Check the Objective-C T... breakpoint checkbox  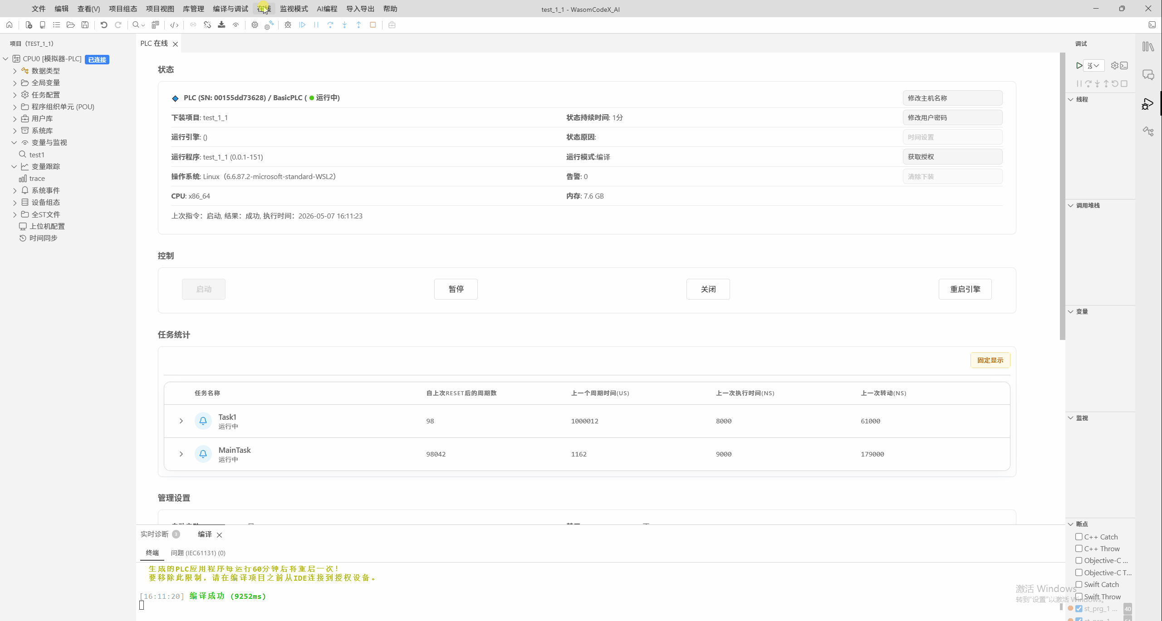[x=1079, y=572]
